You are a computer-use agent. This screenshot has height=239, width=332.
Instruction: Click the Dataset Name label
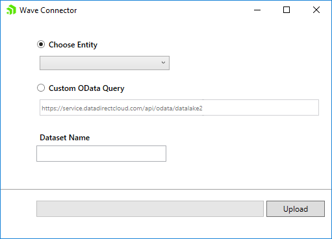(x=64, y=138)
